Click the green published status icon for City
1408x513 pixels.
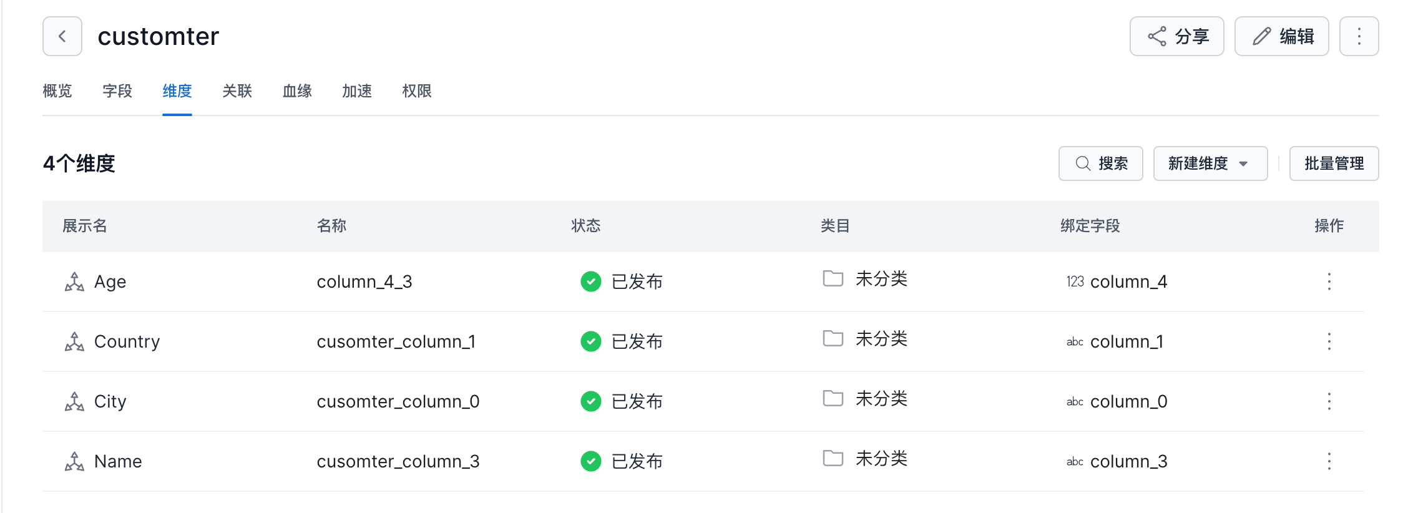590,401
